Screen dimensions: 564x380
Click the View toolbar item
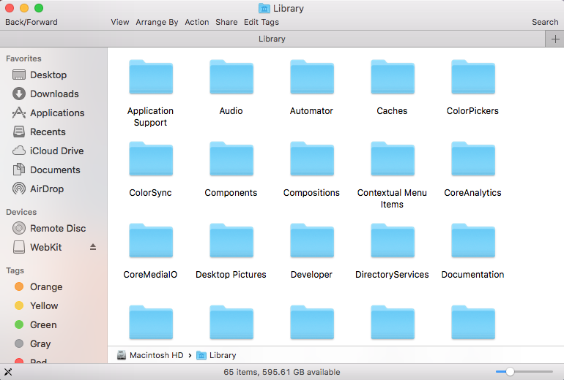pyautogui.click(x=120, y=22)
